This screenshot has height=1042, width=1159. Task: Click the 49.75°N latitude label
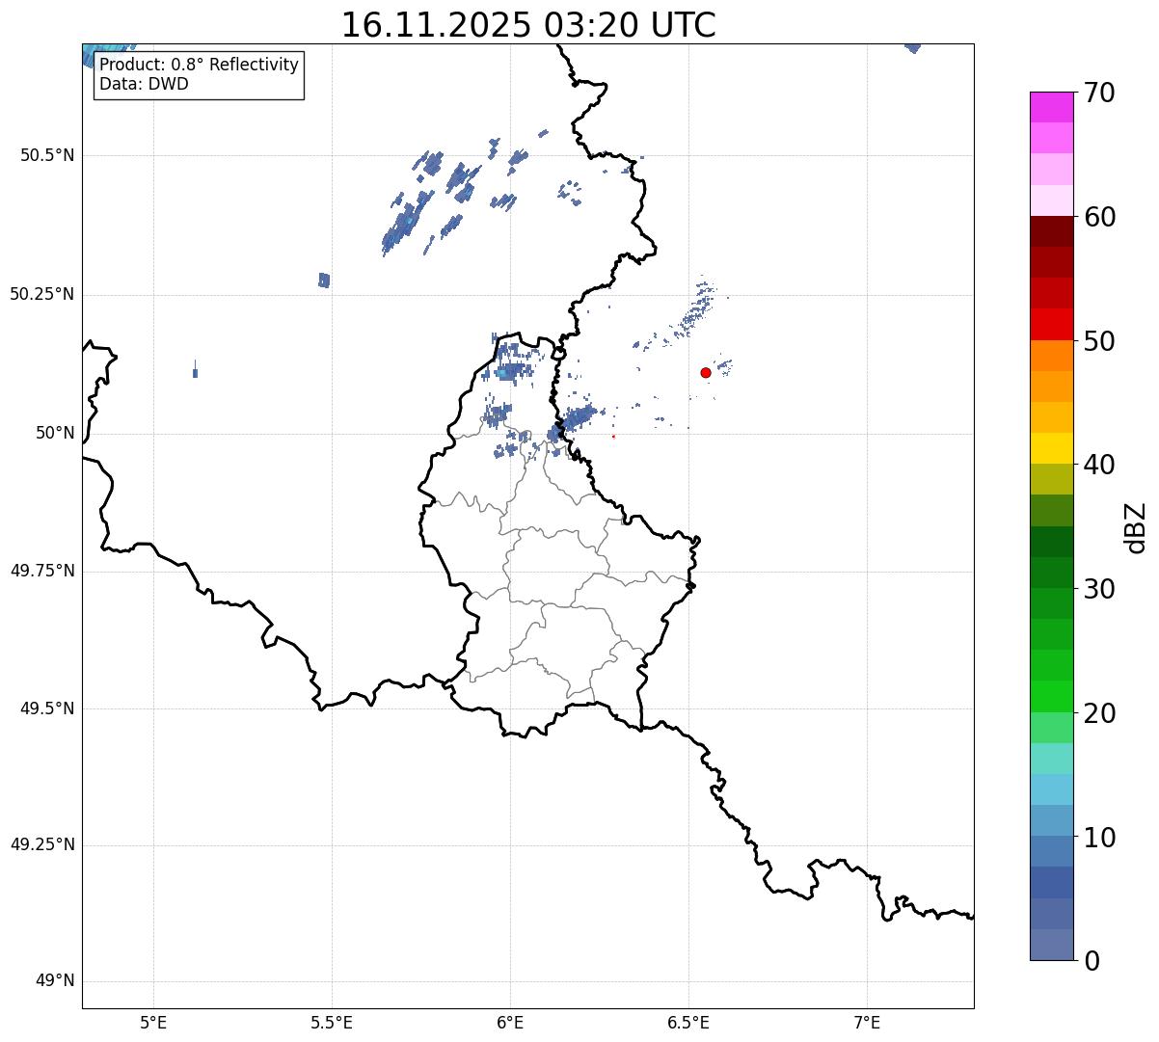coord(42,571)
